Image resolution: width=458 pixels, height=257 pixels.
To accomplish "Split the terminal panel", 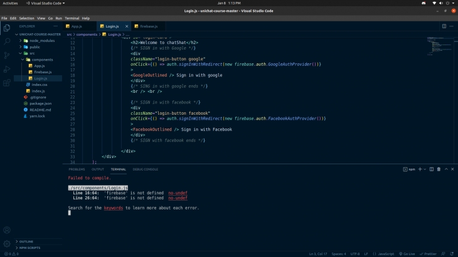I will click(432, 169).
